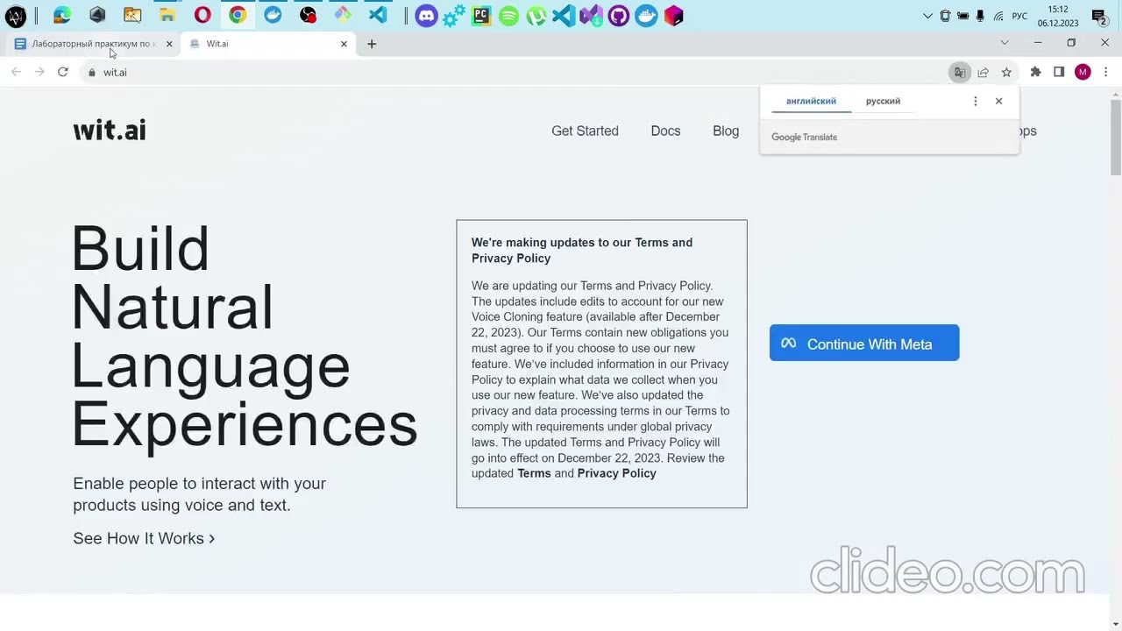Click the blue gears taskbar icon
The height and width of the screenshot is (631, 1122).
(453, 15)
